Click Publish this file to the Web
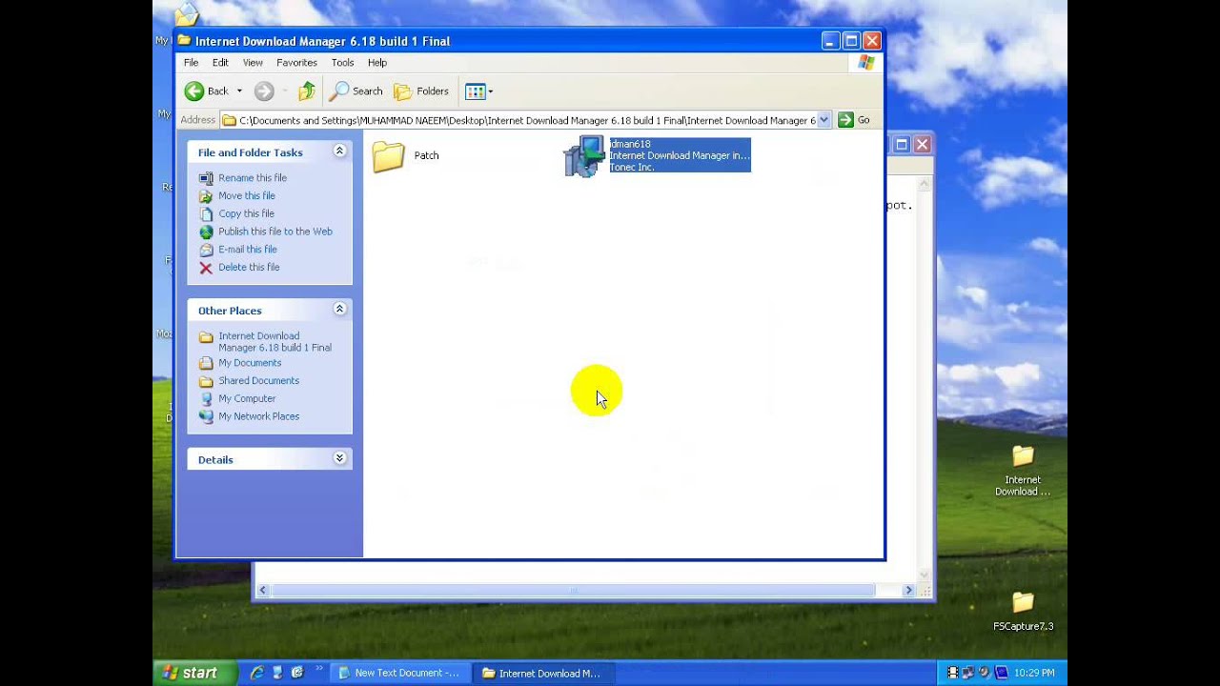Screen dimensions: 1220x686 [275, 232]
